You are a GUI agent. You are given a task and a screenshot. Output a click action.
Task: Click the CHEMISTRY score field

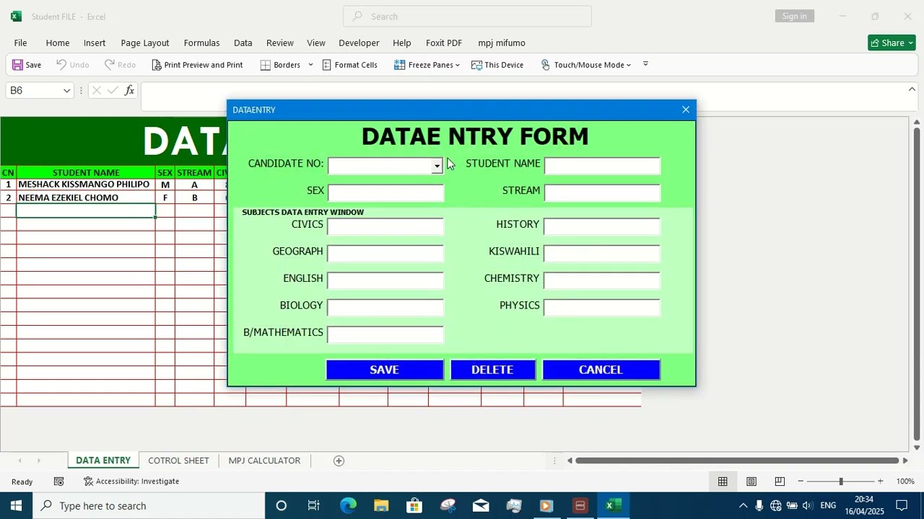602,280
